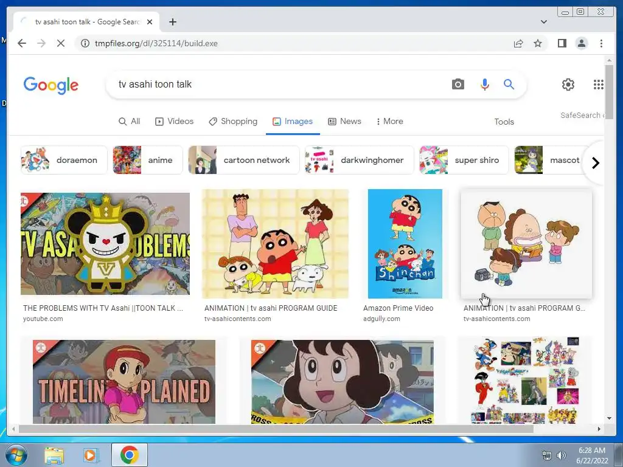623x467 pixels.
Task: Open the Chrome profile avatar
Action: (582, 43)
